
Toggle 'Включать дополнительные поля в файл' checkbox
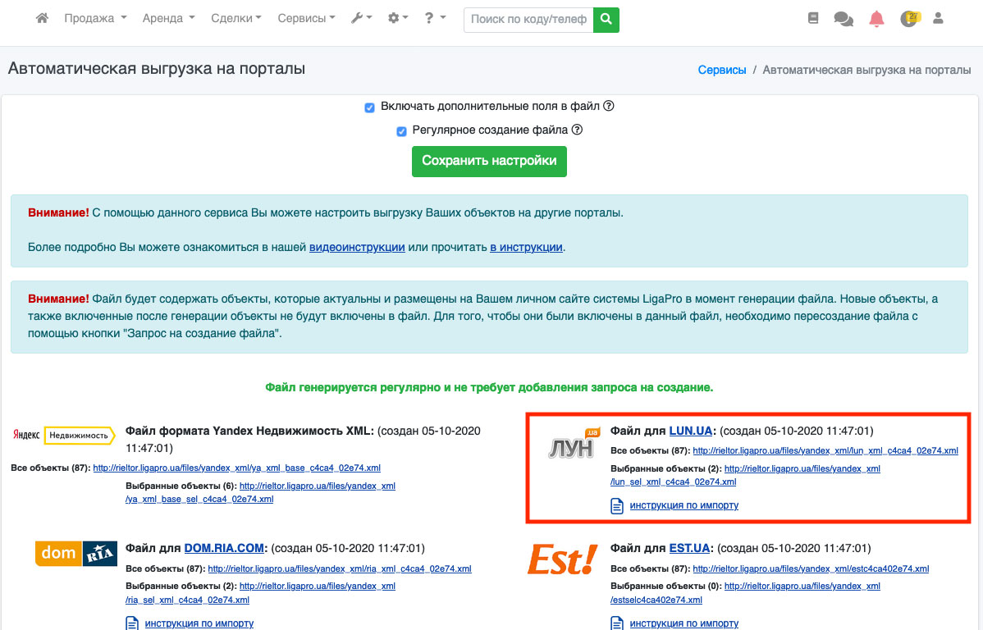370,107
